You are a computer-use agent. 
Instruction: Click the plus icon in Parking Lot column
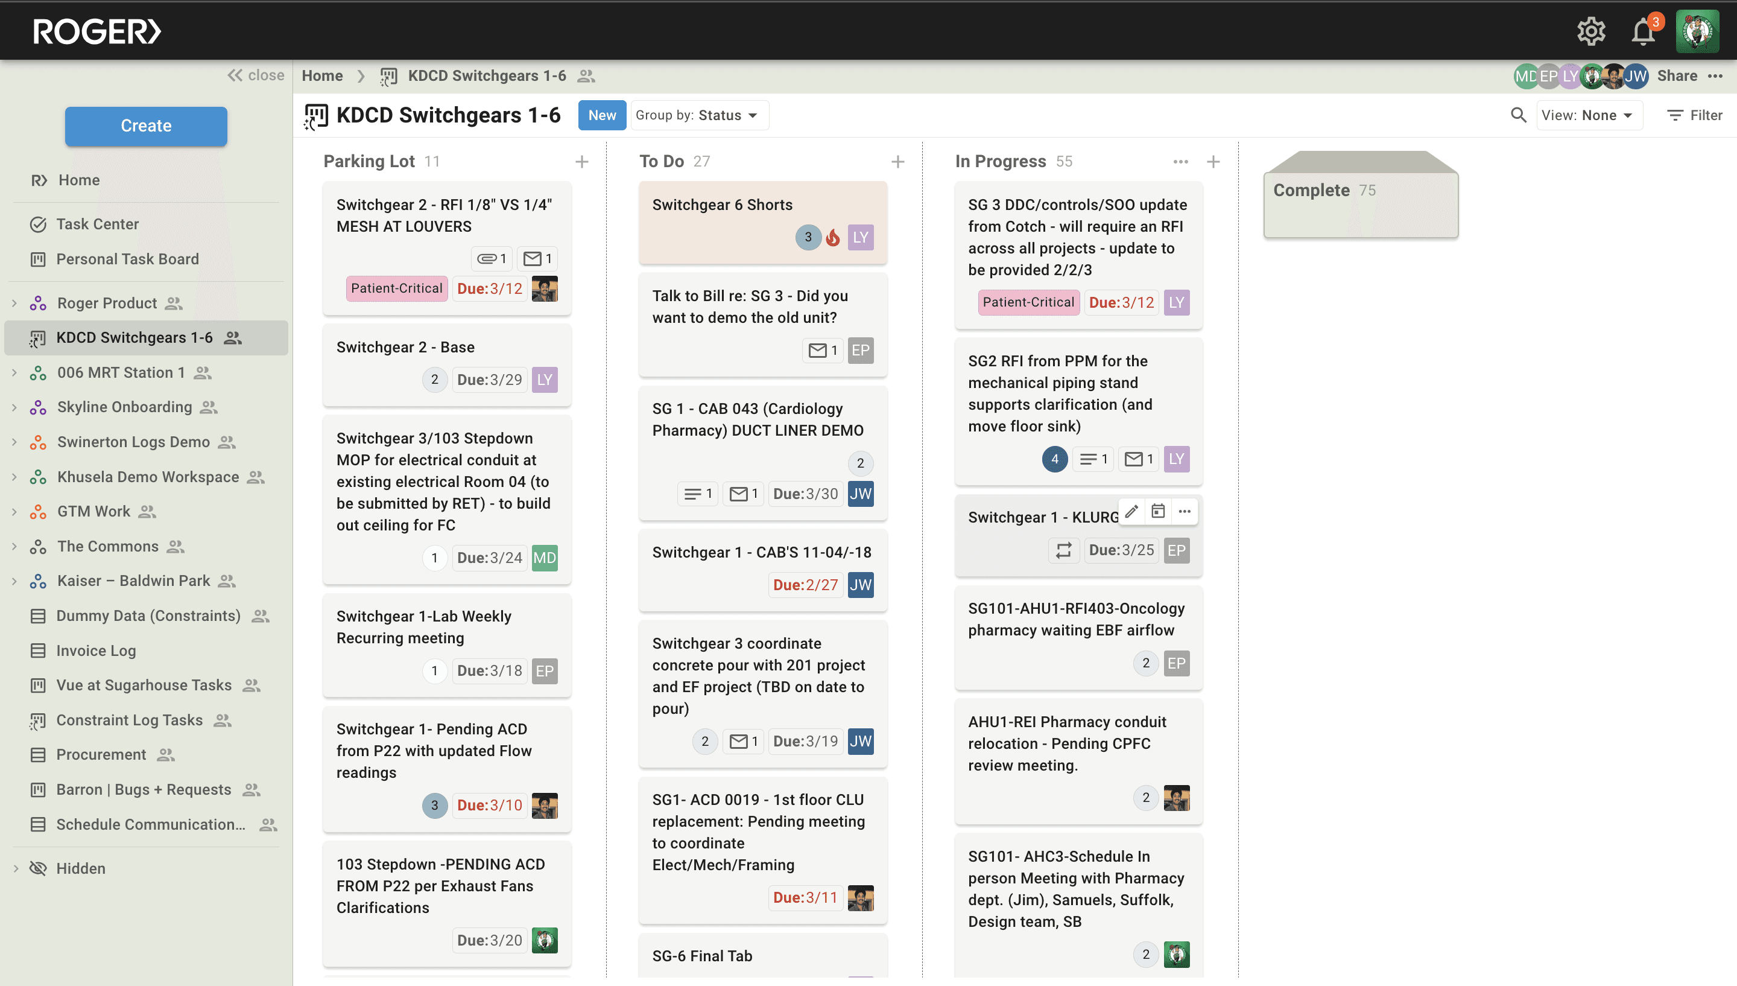point(581,162)
